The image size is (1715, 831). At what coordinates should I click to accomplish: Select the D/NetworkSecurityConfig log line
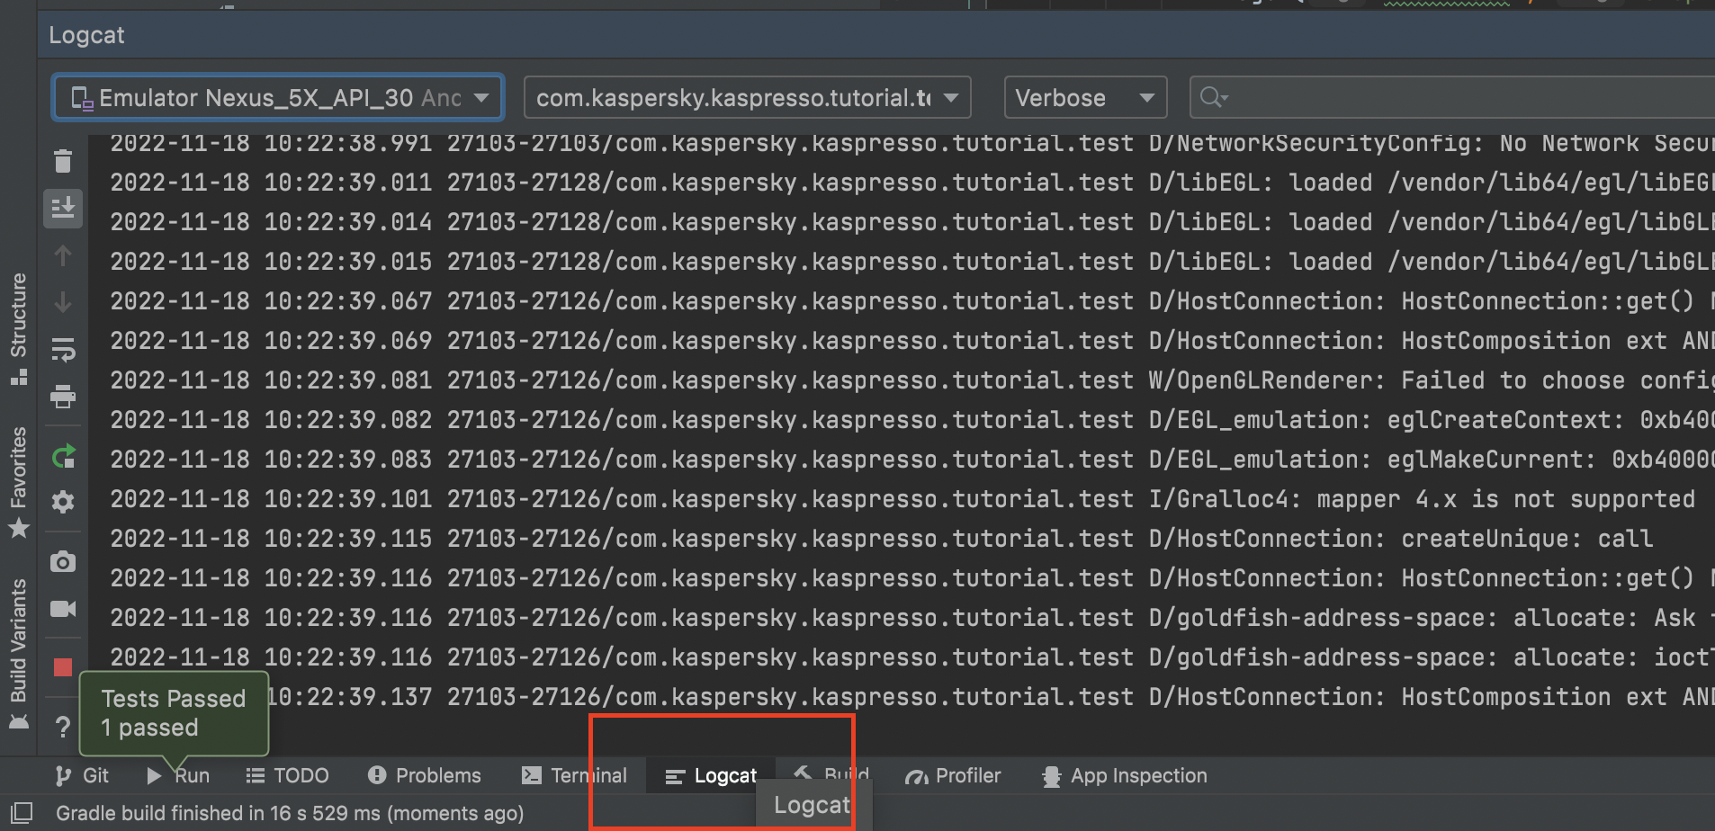coord(911,143)
